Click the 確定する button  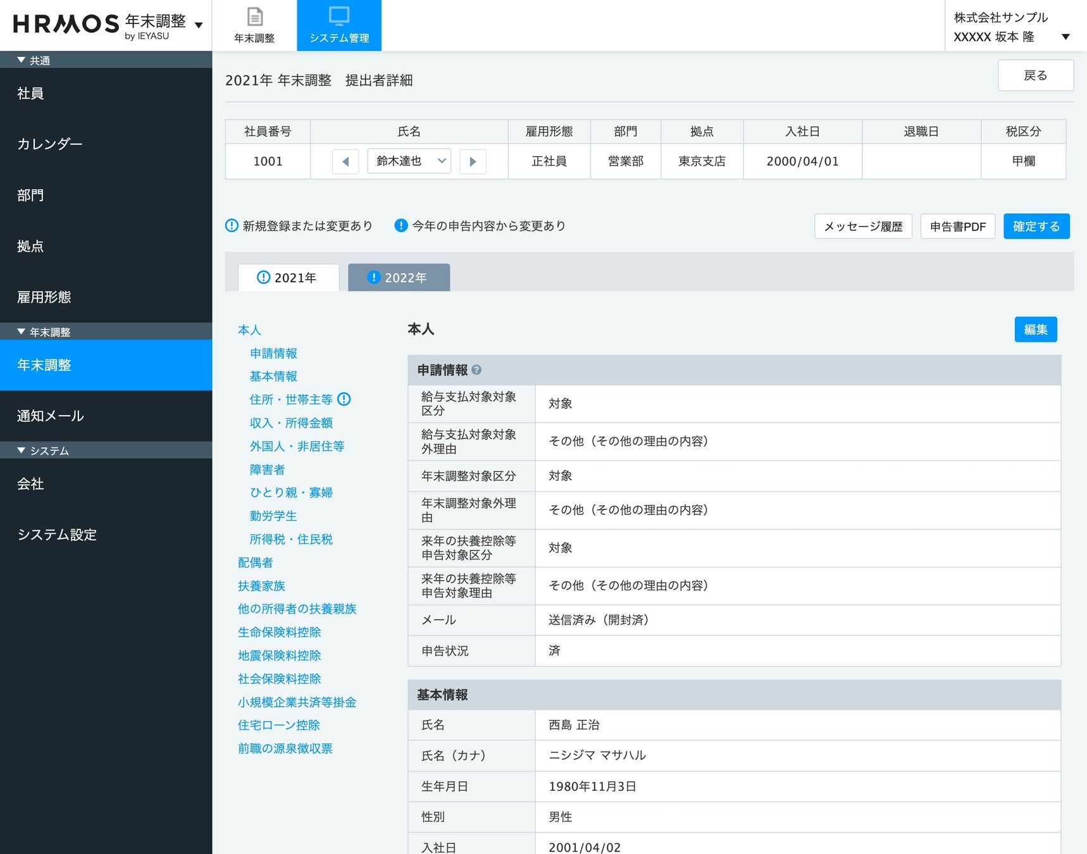pyautogui.click(x=1036, y=226)
